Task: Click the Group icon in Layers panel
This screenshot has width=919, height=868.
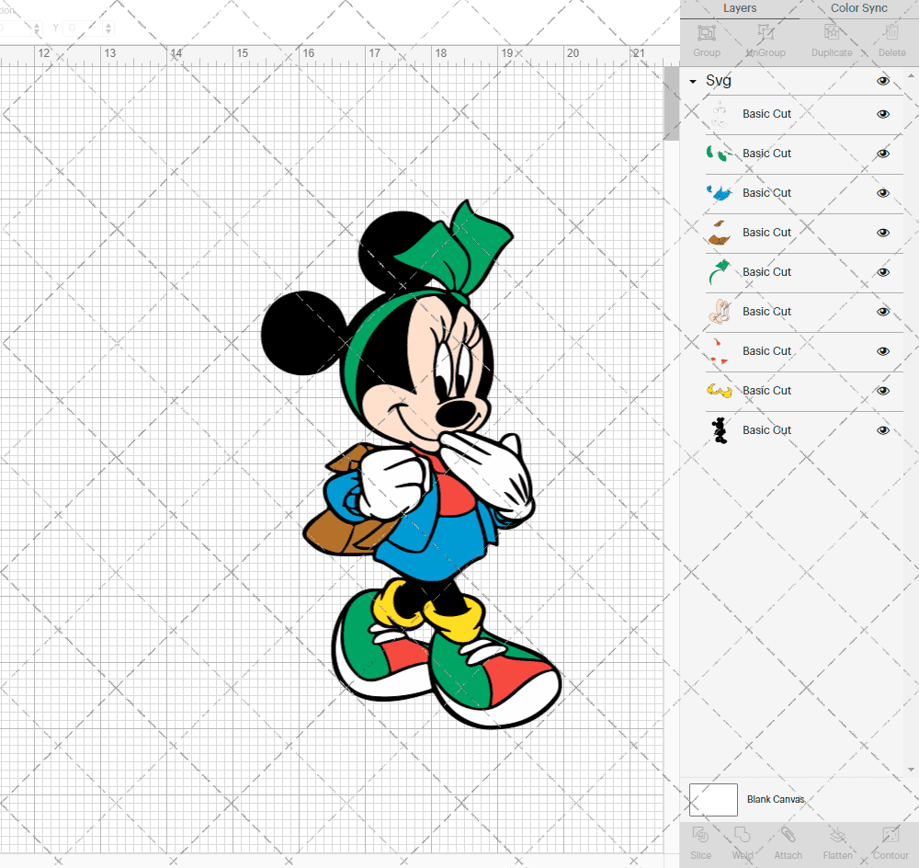Action: click(x=706, y=33)
